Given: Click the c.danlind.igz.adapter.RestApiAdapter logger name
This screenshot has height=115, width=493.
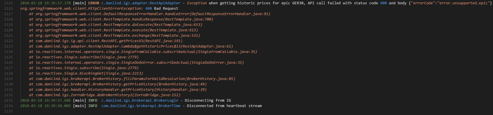Looking at the screenshot, I should pyautogui.click(x=141, y=3).
